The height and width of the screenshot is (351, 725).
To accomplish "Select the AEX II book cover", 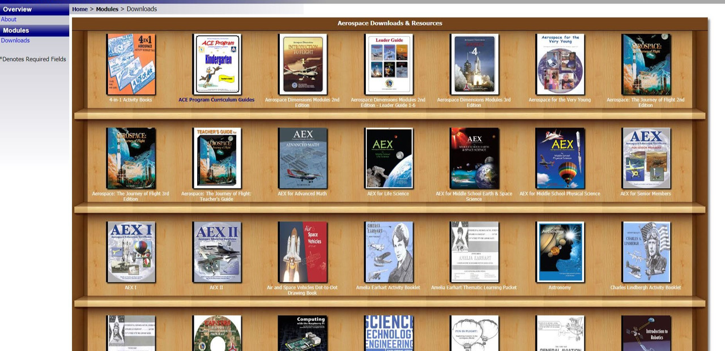I will pos(217,252).
